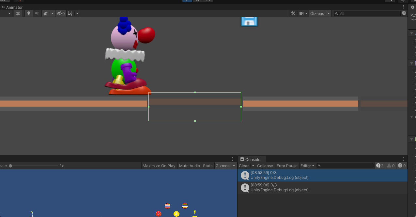Viewport: 416px width, 217px height.
Task: Toggle hidden objects visibility counter
Action: coord(61,13)
